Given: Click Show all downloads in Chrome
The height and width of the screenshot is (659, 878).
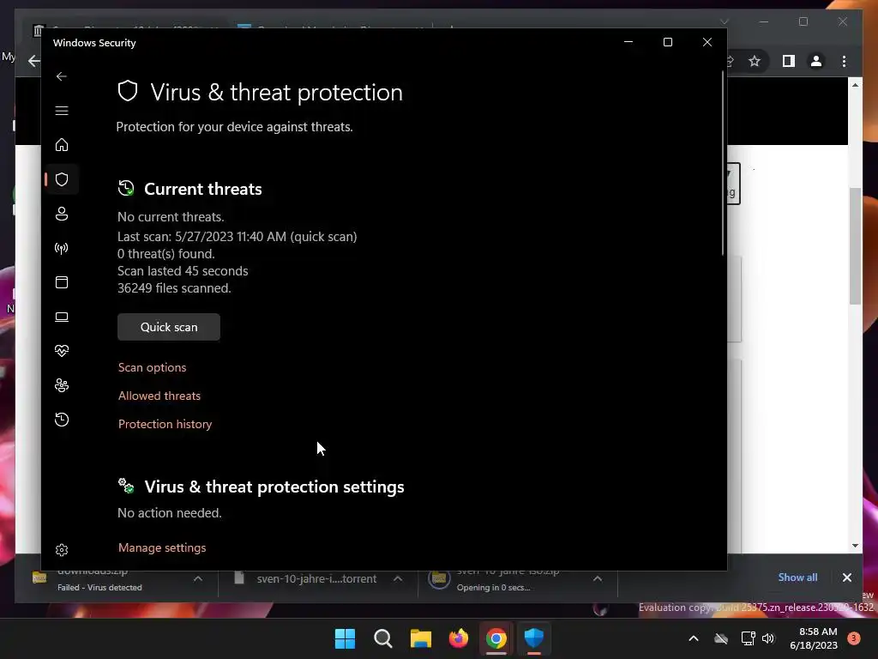Looking at the screenshot, I should click(x=797, y=577).
